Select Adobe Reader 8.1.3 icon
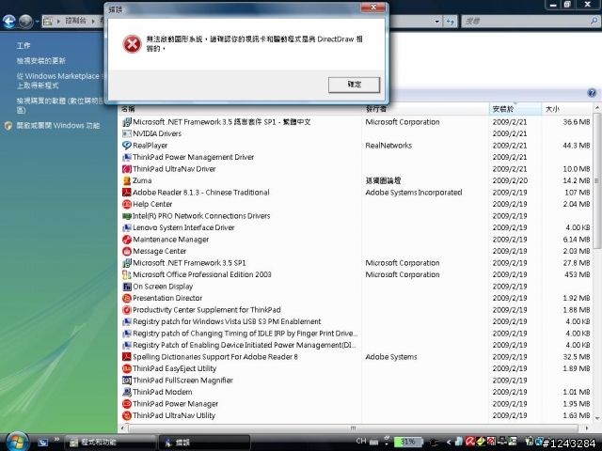Image resolution: width=602 pixels, height=451 pixels. coord(126,192)
